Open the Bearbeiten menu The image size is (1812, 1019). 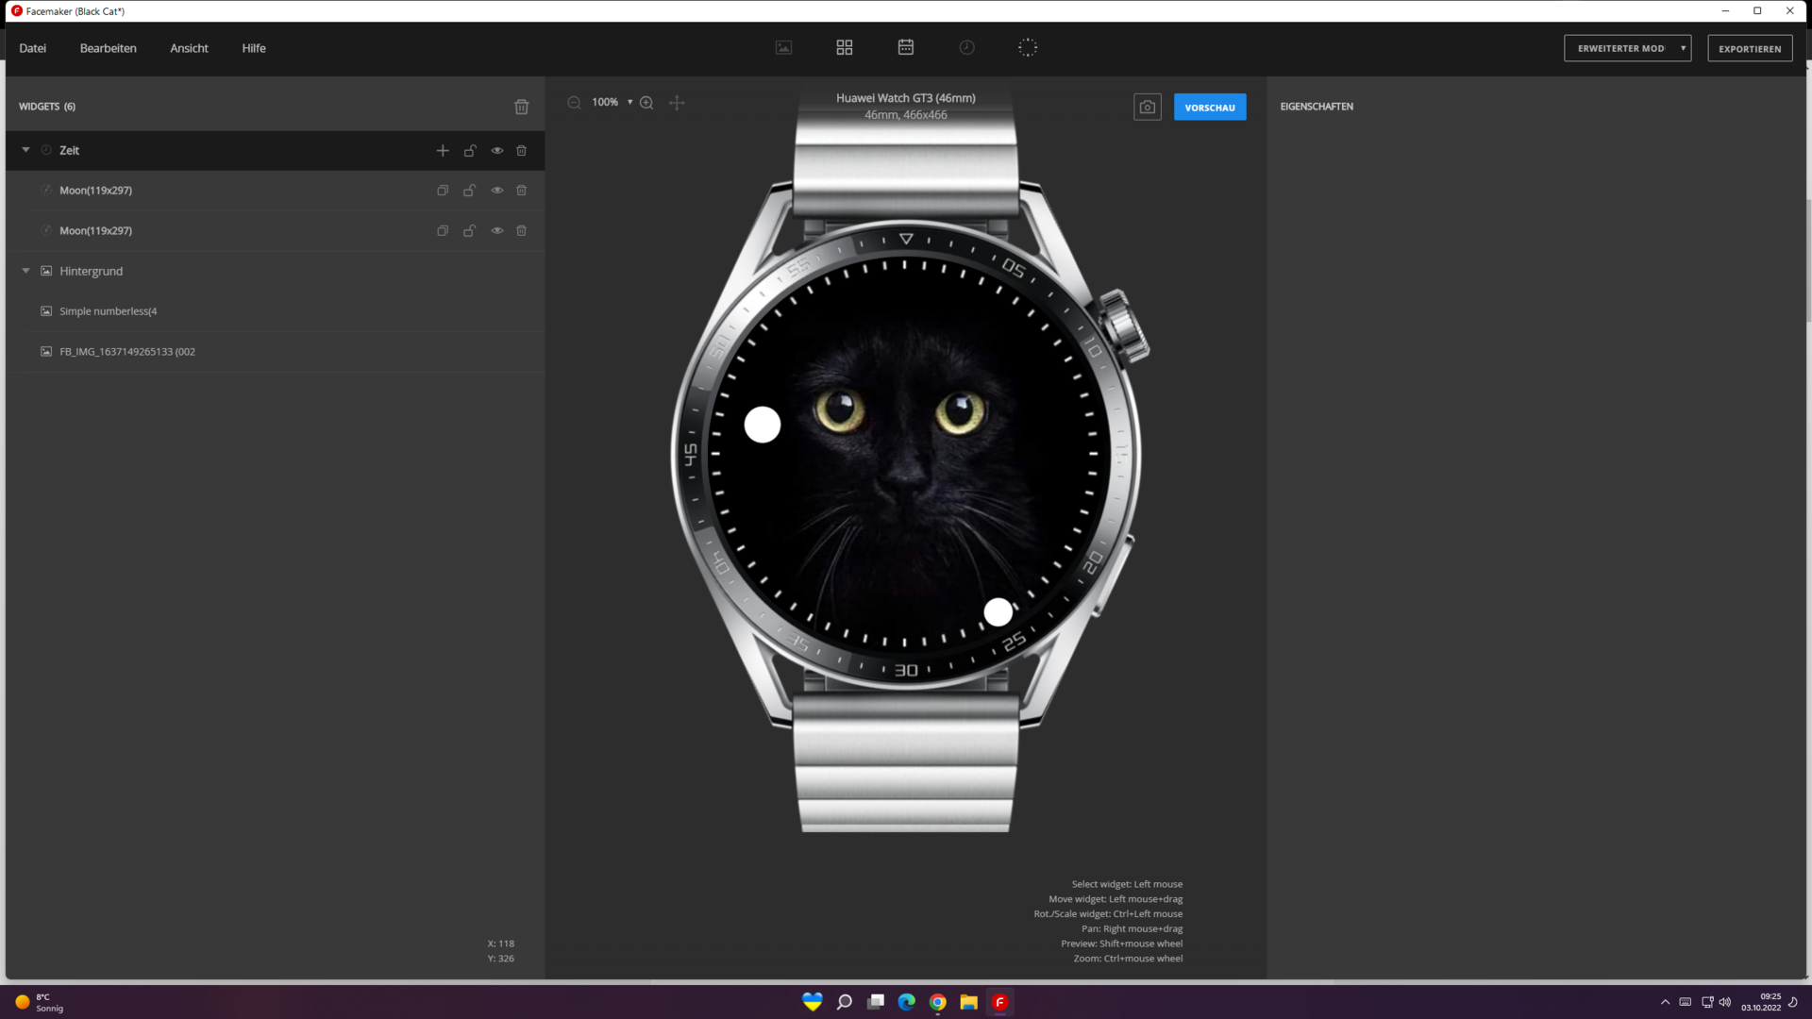pyautogui.click(x=108, y=48)
